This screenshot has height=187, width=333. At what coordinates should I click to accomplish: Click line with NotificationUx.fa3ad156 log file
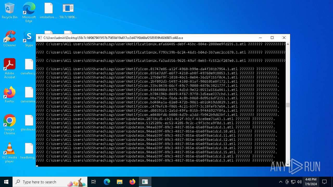(x=161, y=61)
